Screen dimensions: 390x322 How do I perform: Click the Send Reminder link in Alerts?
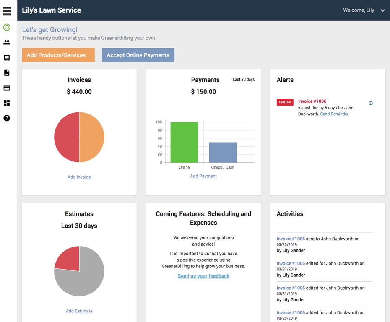[x=334, y=114]
